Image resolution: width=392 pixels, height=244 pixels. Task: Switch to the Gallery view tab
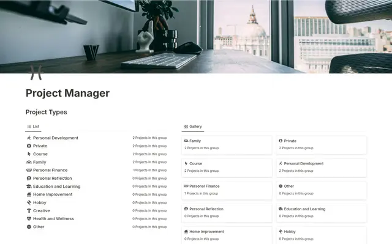pos(193,127)
